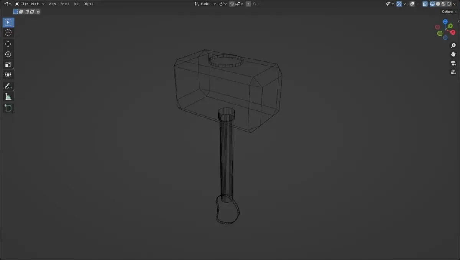The width and height of the screenshot is (460, 260).
Task: Set selection mode to intersect
Action: [38, 12]
